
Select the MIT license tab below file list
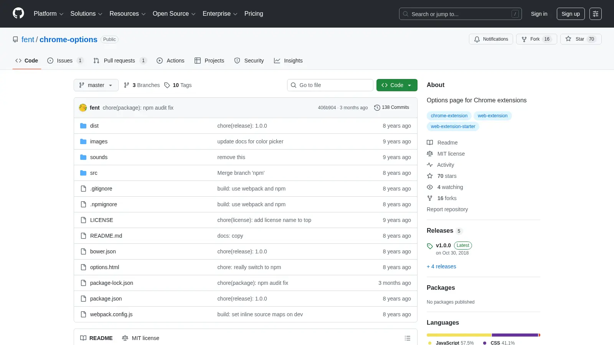coord(140,338)
